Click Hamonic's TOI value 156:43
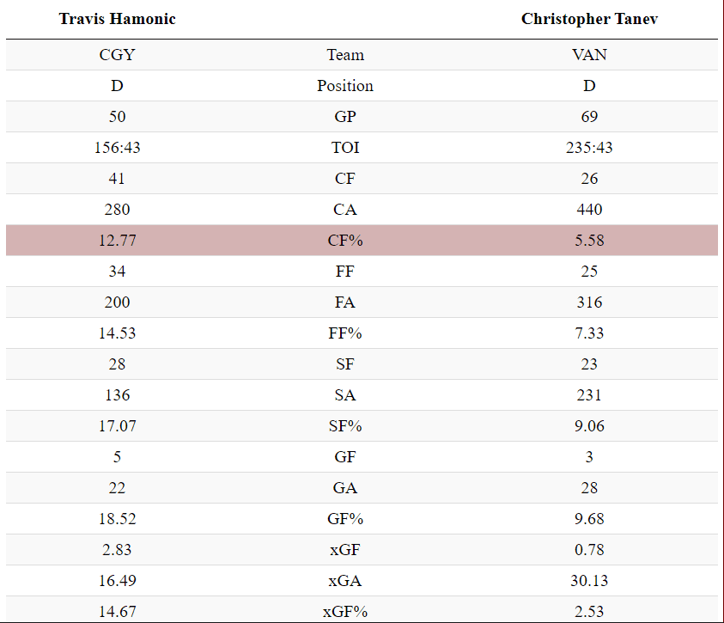Viewport: 724px width, 623px height. coord(117,148)
